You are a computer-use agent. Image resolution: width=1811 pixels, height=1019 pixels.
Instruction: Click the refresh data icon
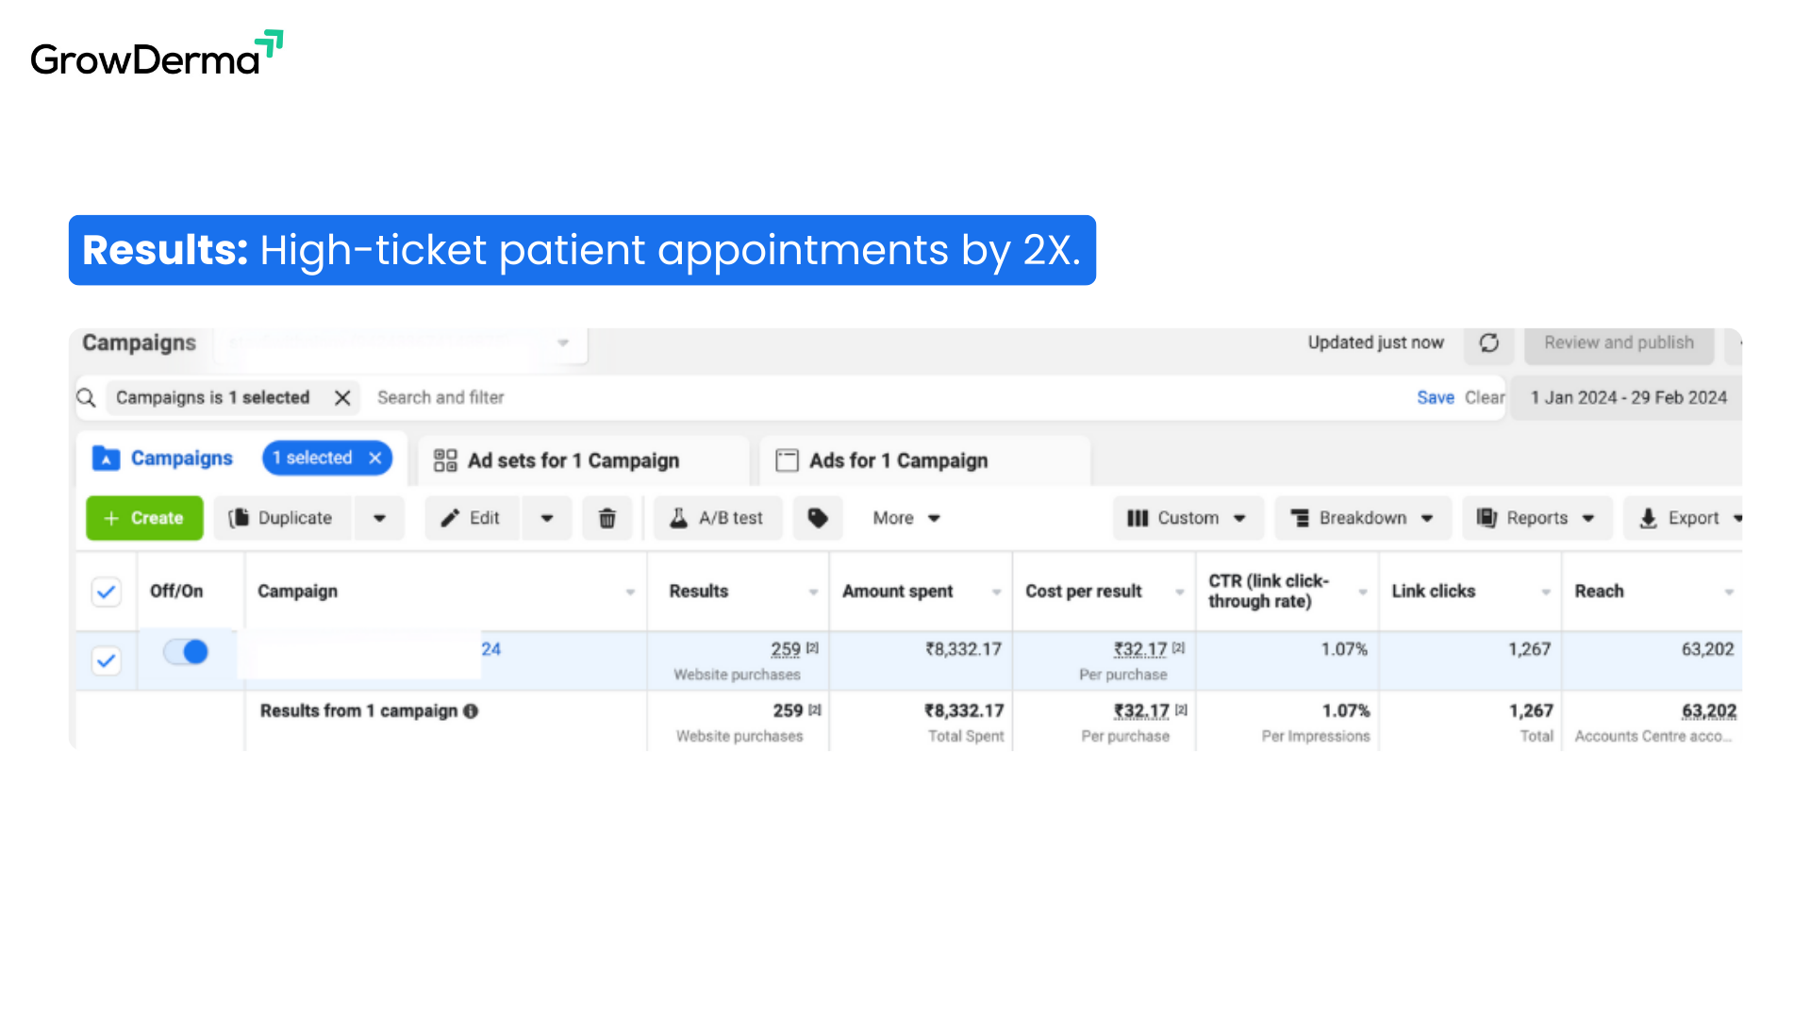pyautogui.click(x=1489, y=343)
